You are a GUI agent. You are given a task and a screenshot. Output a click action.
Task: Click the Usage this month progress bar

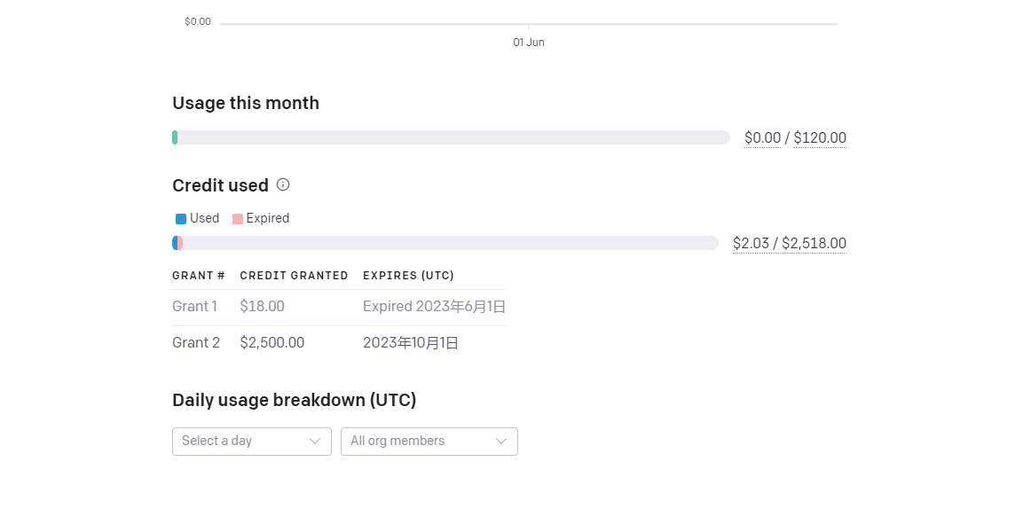(451, 137)
